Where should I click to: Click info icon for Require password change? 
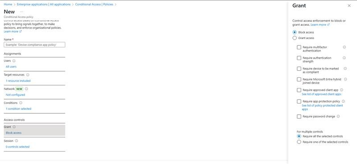338,116
